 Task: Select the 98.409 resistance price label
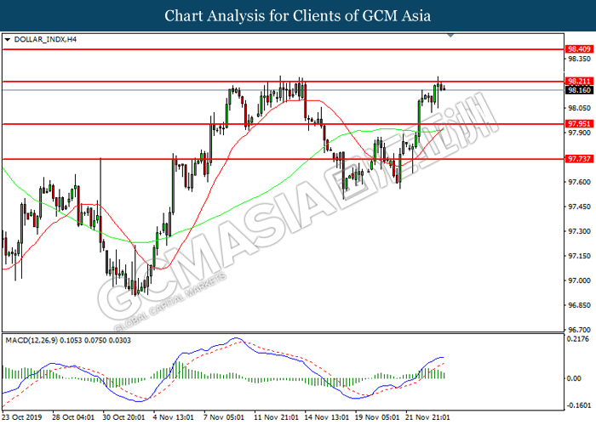click(579, 49)
